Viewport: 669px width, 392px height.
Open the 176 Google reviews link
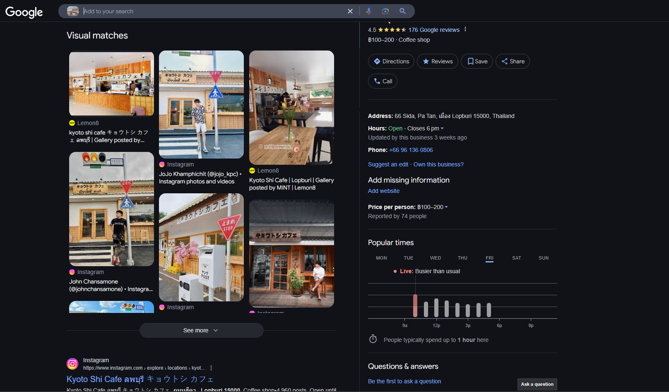pos(434,30)
